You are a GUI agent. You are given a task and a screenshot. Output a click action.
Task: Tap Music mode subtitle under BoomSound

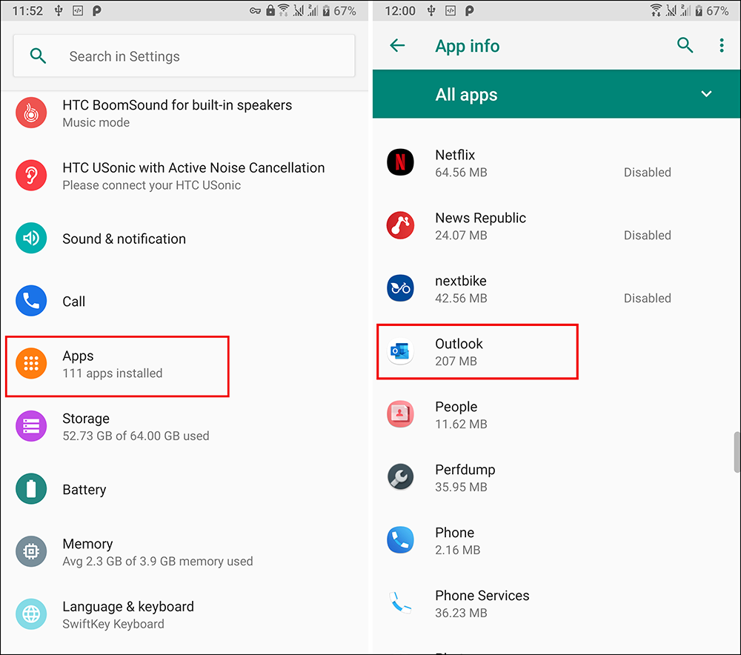(96, 123)
